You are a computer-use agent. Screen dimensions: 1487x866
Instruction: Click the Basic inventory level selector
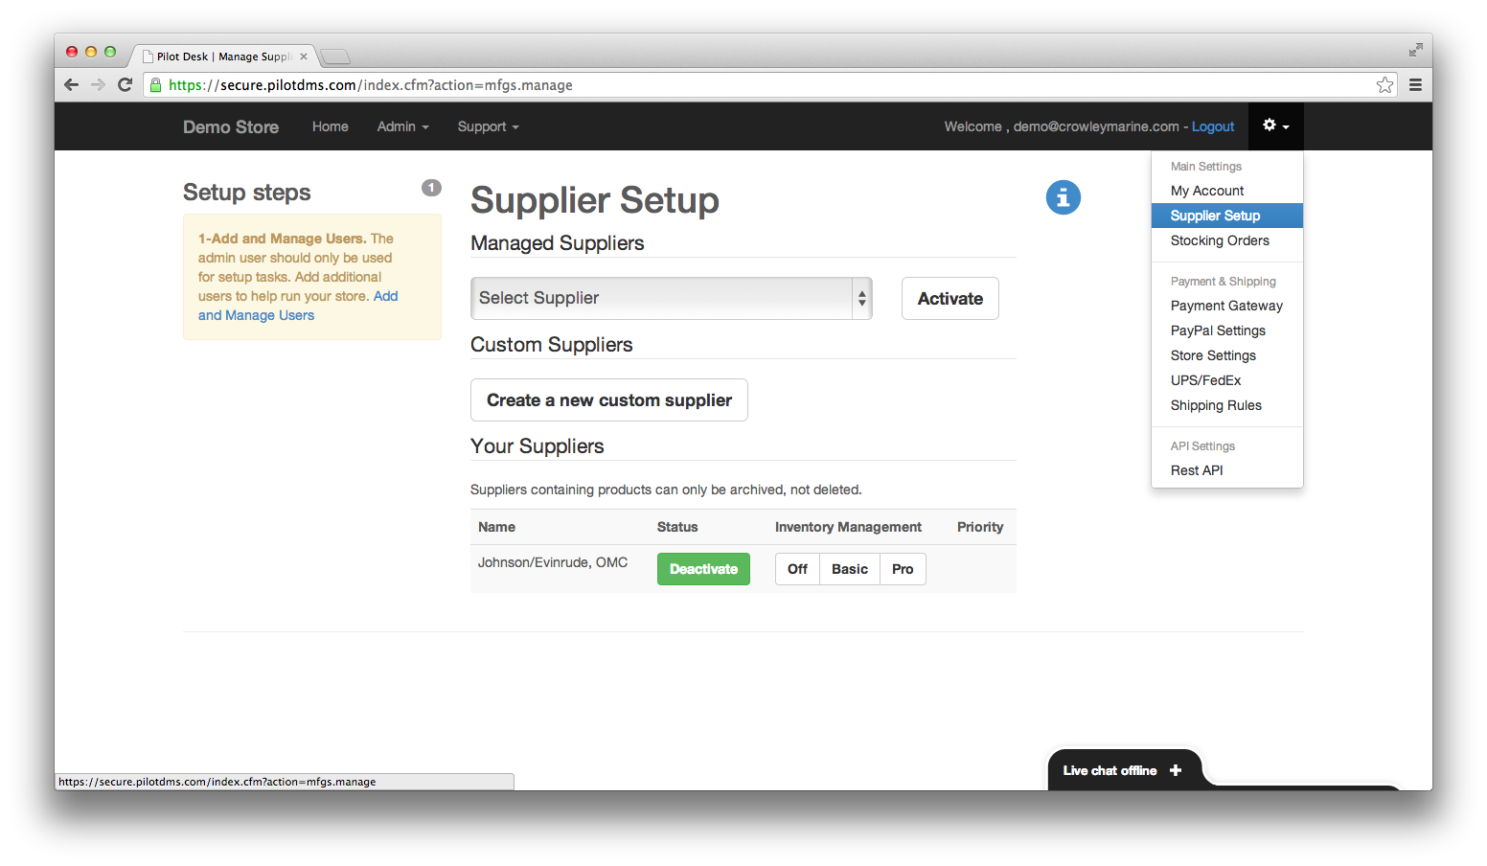[848, 568]
